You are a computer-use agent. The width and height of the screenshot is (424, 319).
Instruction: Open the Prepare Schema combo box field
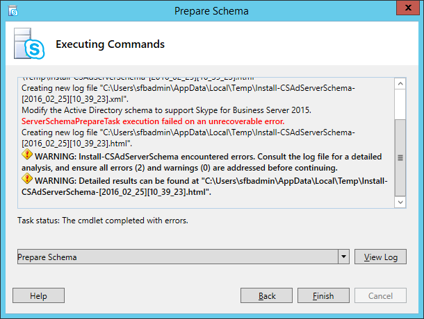(178, 257)
